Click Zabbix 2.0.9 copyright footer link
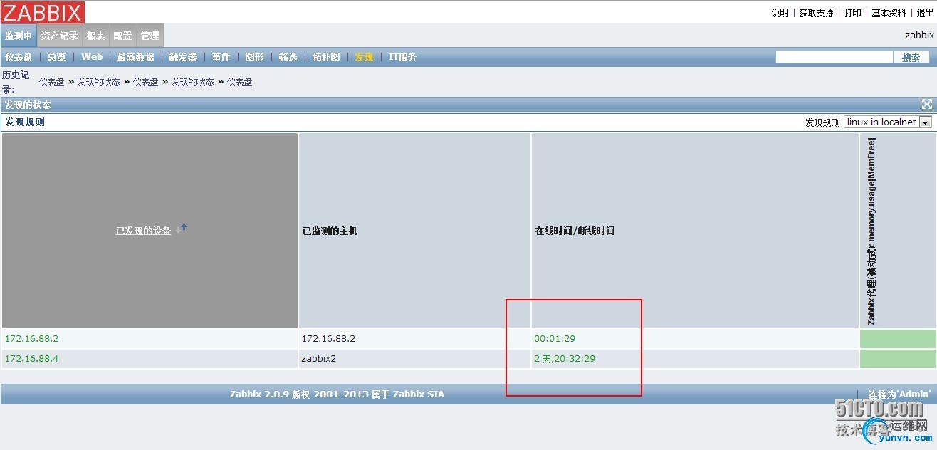Image resolution: width=937 pixels, height=450 pixels. [337, 394]
